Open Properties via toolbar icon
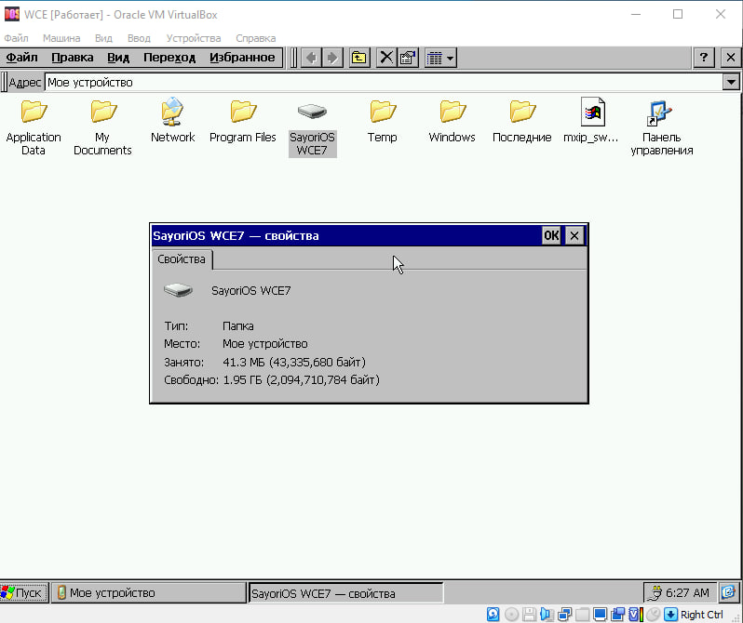This screenshot has width=743, height=623. pos(408,58)
